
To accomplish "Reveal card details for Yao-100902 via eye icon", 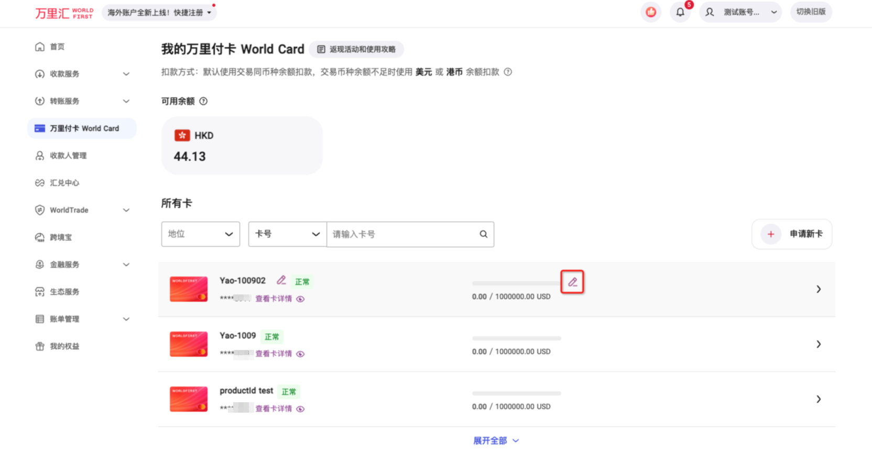I will coord(300,299).
